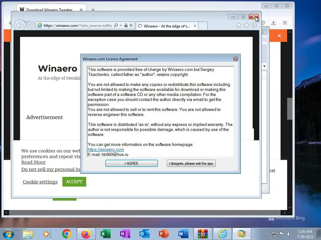Image resolution: width=321 pixels, height=240 pixels.
Task: Dismiss the orange banner with white X
Action: [x=279, y=36]
